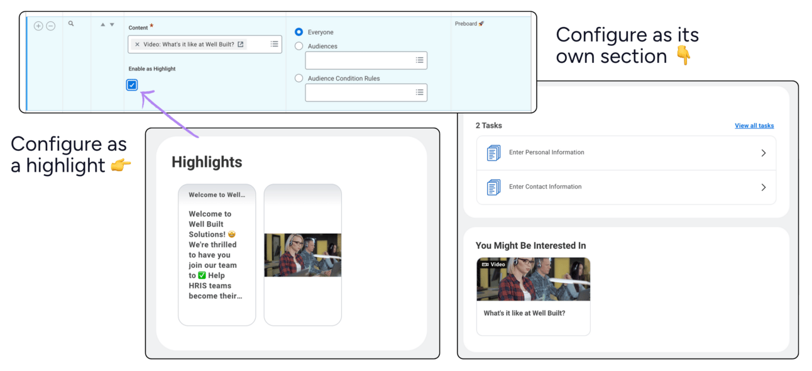Move the row down with the down arrow
Image resolution: width=812 pixels, height=371 pixels.
(x=112, y=25)
